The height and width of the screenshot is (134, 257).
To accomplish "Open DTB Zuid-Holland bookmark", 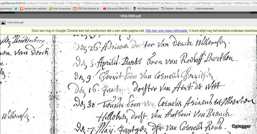I will click(89, 9).
